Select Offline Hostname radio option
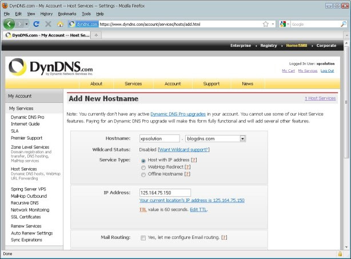The image size is (351, 259). (143, 174)
